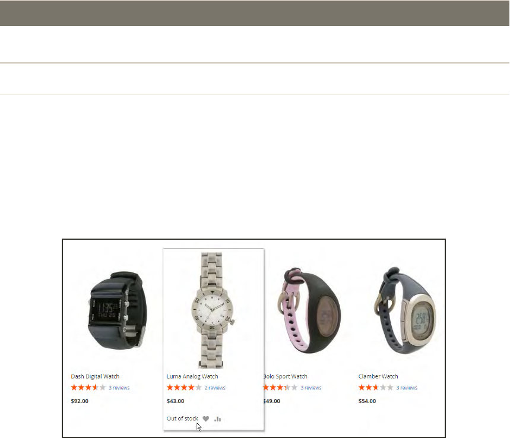Open the Luma Analog Watch title link
This screenshot has width=510, height=438.
192,376
